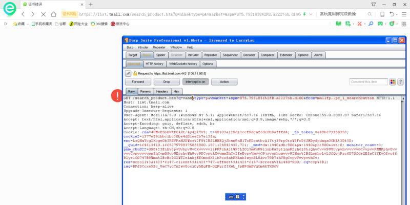Pick a highlight color via colored squares icon

[x=393, y=82]
